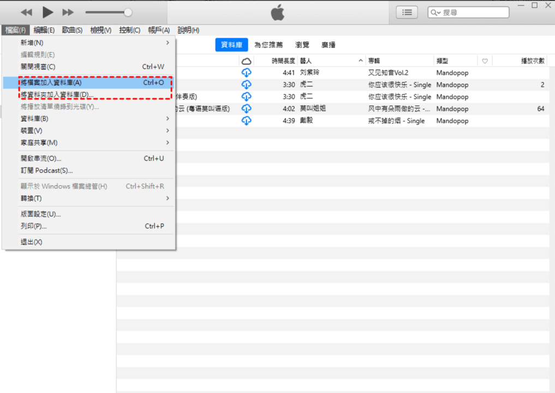
Task: Click duration 4:02 cell
Action: point(289,109)
